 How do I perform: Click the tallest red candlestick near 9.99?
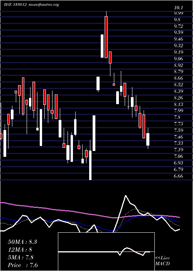click(106, 37)
